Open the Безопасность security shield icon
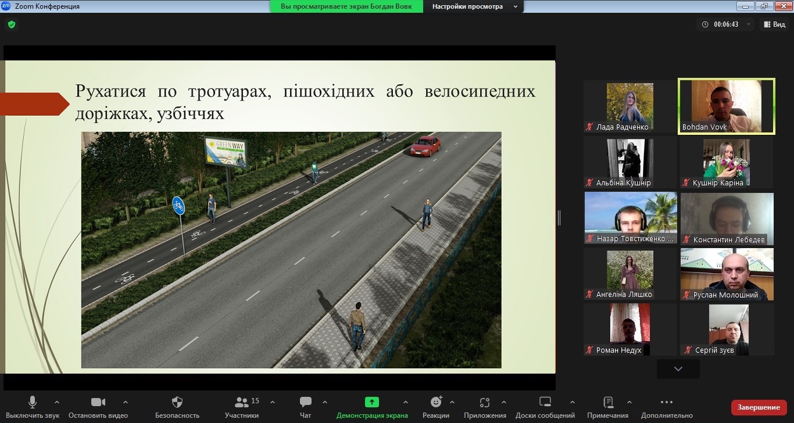The width and height of the screenshot is (794, 423). point(177,402)
